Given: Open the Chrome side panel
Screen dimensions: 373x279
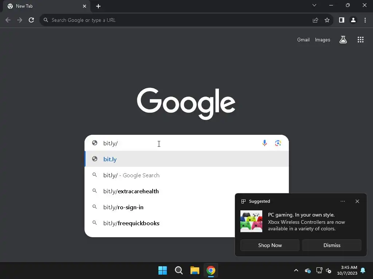Looking at the screenshot, I should 342,20.
